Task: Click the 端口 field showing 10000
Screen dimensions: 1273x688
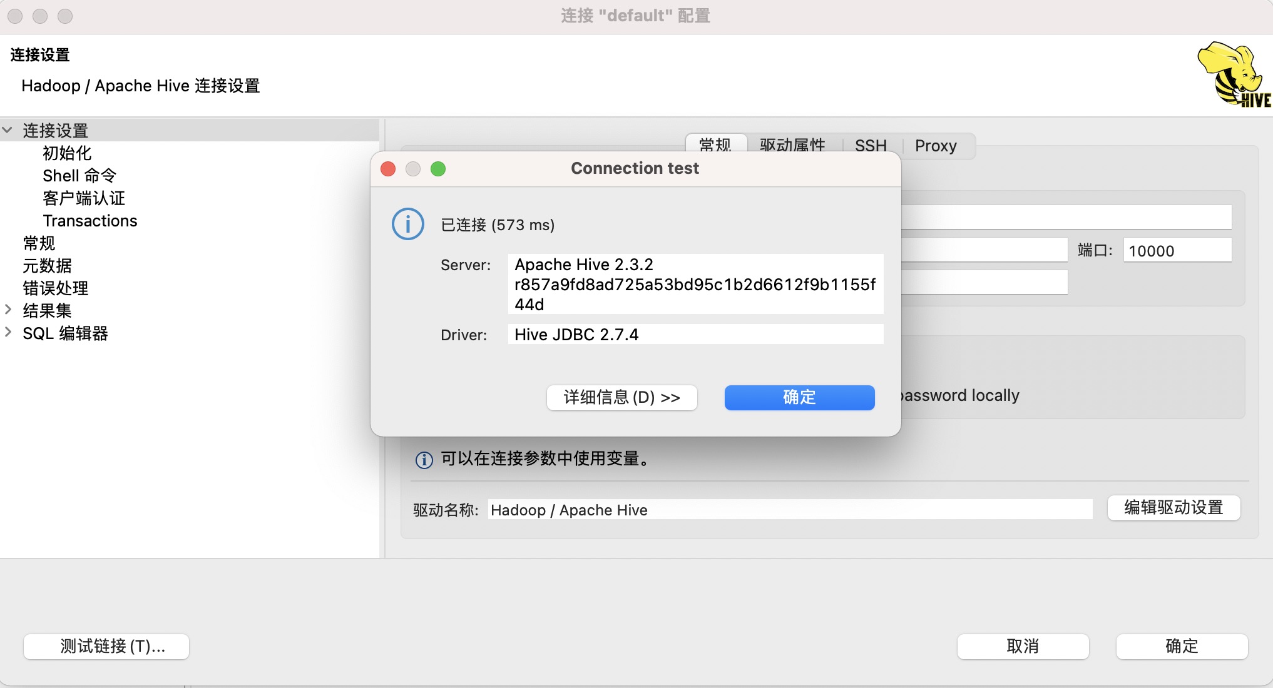Action: coord(1177,250)
